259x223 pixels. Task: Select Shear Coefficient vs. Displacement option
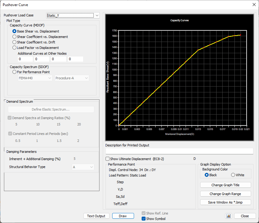click(x=14, y=37)
